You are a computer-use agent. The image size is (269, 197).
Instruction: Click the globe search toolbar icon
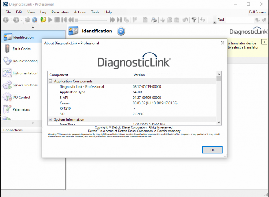pos(34,20)
